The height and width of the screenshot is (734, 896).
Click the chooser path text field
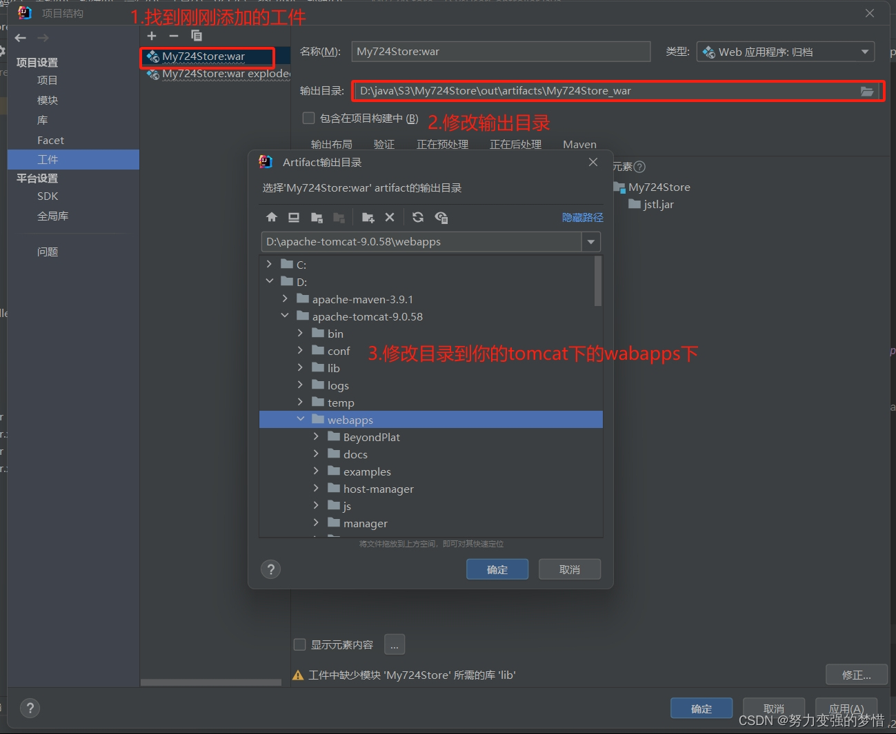(421, 242)
